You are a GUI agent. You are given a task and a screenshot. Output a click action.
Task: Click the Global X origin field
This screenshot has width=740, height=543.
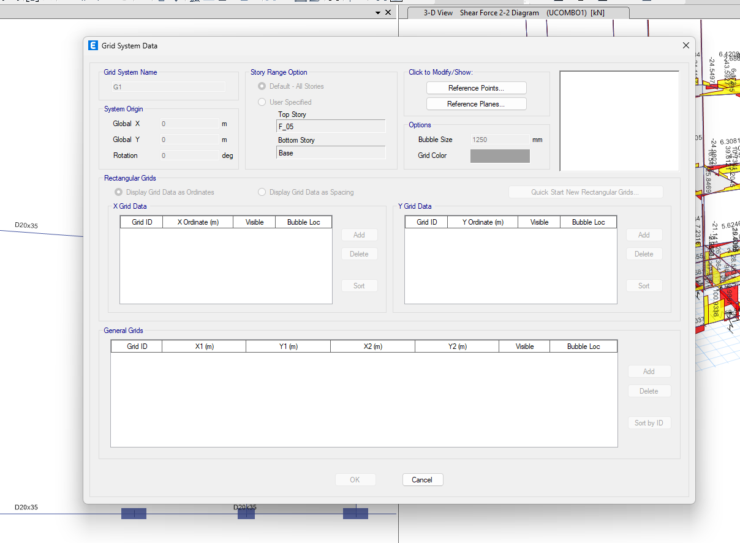coord(189,124)
